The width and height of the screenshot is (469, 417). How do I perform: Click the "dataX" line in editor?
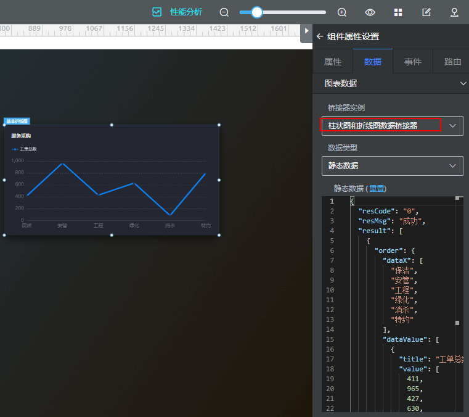click(402, 260)
